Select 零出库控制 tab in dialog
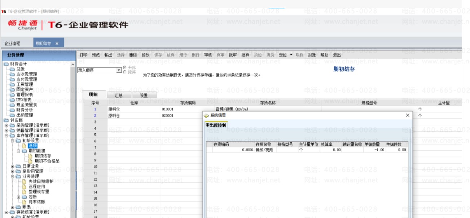The height and width of the screenshot is (218, 470). (216, 125)
